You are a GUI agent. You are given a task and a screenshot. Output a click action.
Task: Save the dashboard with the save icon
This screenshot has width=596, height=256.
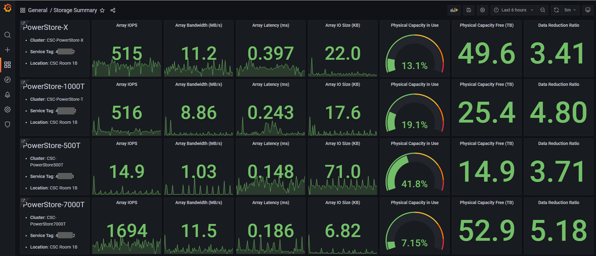[469, 10]
